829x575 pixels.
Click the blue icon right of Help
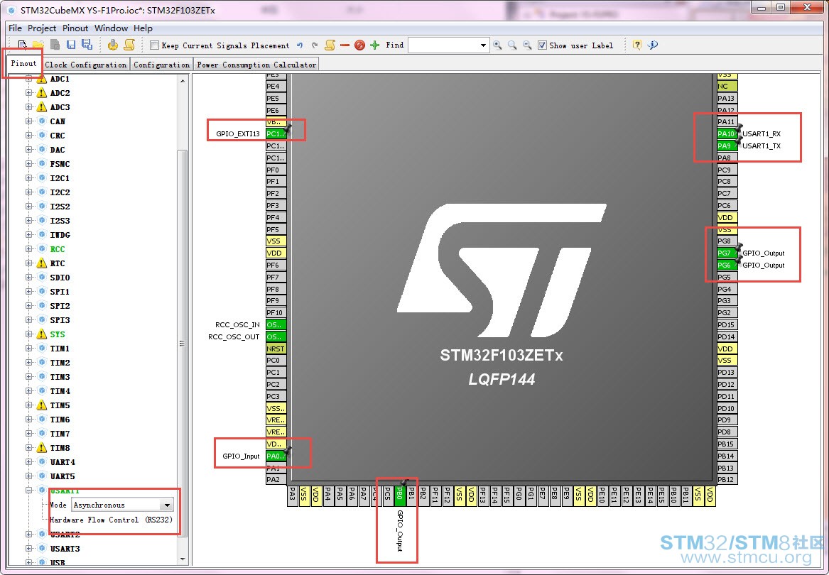click(x=653, y=45)
